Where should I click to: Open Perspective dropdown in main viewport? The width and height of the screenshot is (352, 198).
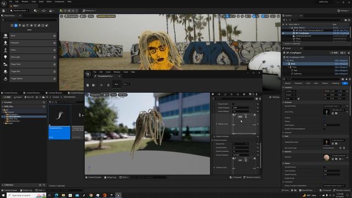71,16
